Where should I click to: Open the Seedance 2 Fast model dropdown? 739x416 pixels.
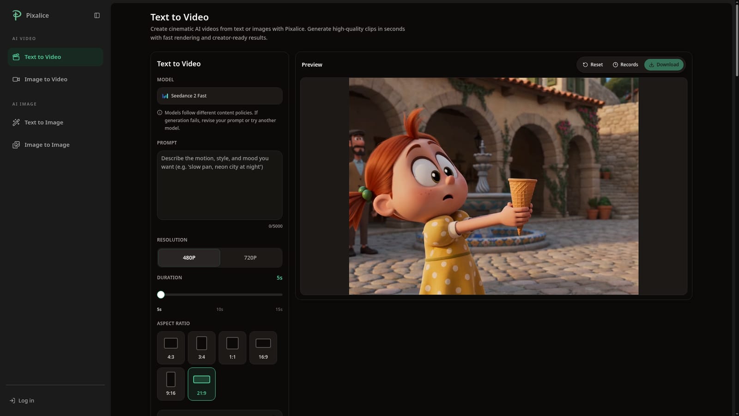(x=219, y=96)
